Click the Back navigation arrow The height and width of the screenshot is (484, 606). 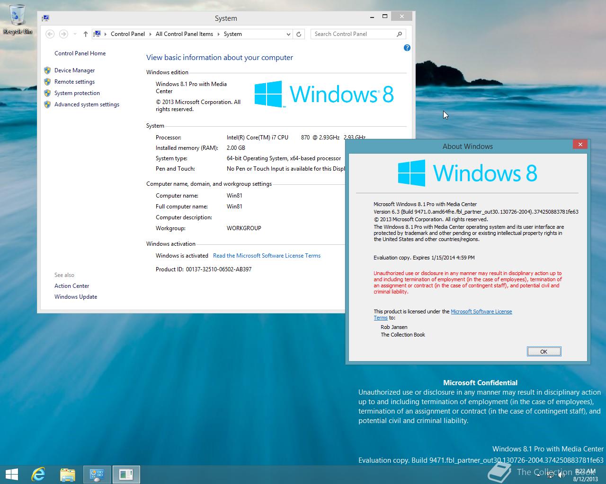coord(50,34)
